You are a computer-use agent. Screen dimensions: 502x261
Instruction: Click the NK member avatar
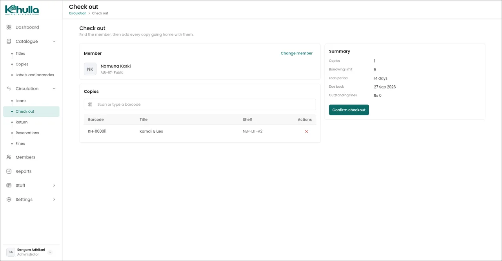point(90,69)
